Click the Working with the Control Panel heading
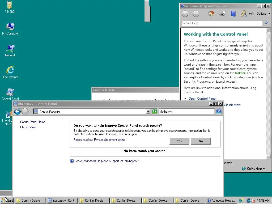Screen dimensions: 272x204 point(216,34)
